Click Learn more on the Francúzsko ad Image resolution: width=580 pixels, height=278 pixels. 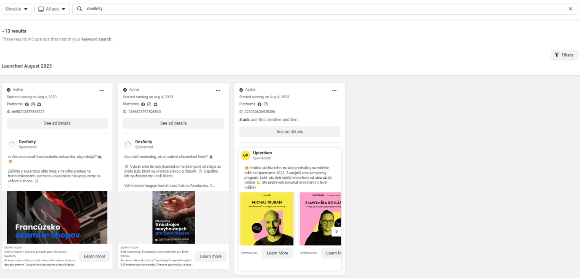pyautogui.click(x=95, y=256)
